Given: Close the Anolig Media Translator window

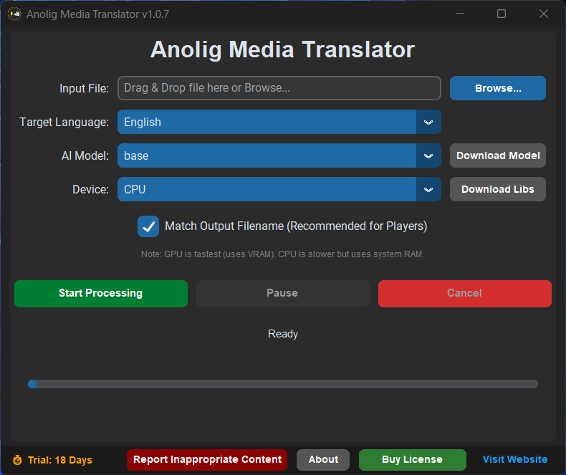Looking at the screenshot, I should tap(544, 14).
